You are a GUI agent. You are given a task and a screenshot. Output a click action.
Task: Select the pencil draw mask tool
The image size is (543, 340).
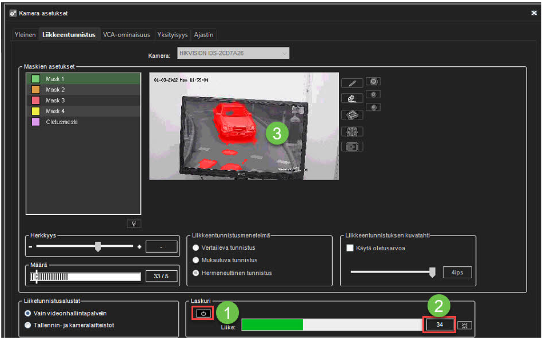pos(352,83)
